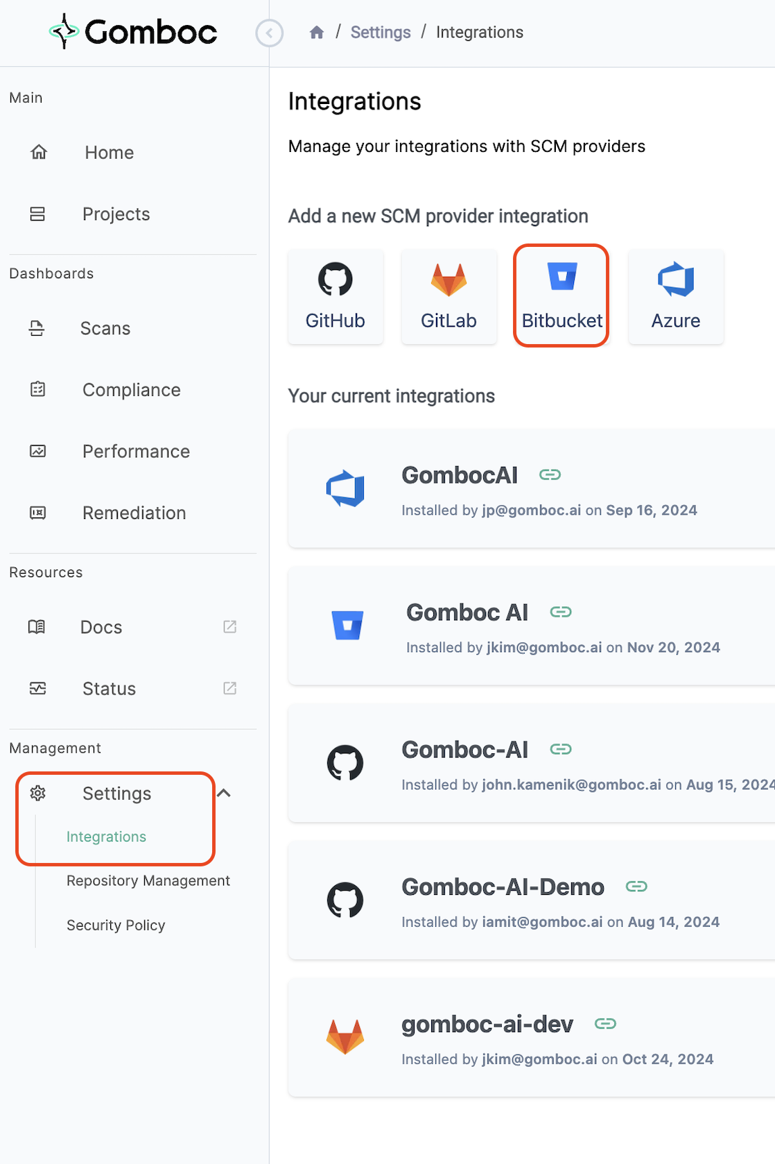
Task: Click 'Your current integrations' heading
Action: (392, 396)
